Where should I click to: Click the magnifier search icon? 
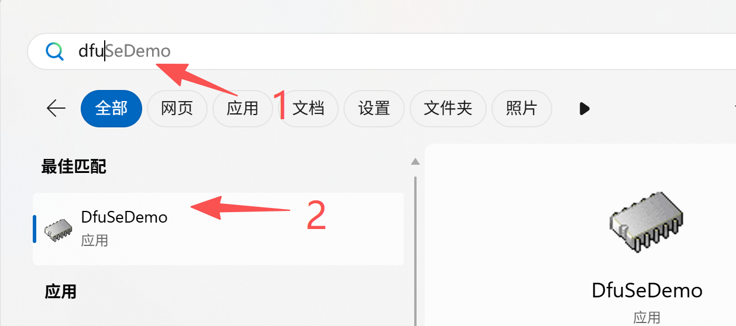click(x=55, y=51)
